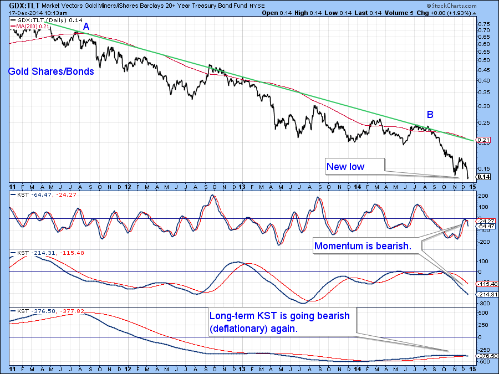
Task: Click the red -24.27 value tag
Action: click(x=486, y=221)
